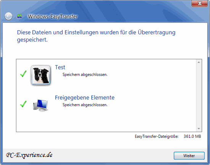The width and height of the screenshot is (210, 165).
Task: Select the Freigegebene Elemente title
Action: [x=85, y=97]
